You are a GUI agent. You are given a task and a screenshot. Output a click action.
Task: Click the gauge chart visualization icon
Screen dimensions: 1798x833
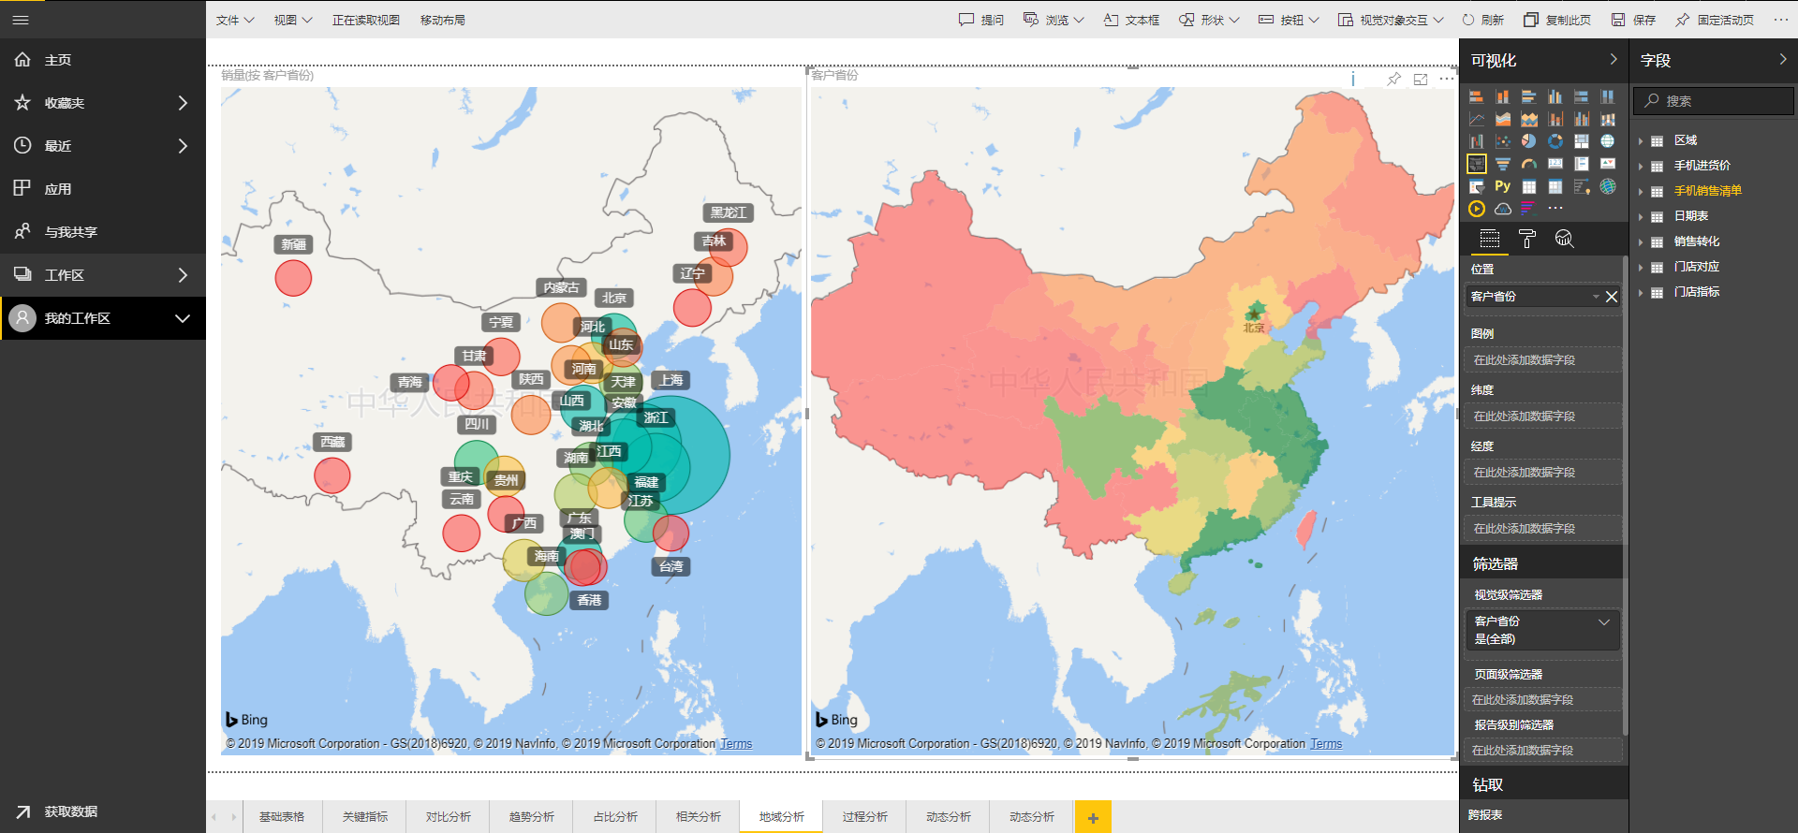point(1528,164)
